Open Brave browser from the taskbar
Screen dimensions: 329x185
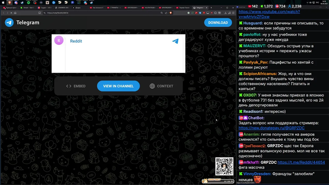10,3
